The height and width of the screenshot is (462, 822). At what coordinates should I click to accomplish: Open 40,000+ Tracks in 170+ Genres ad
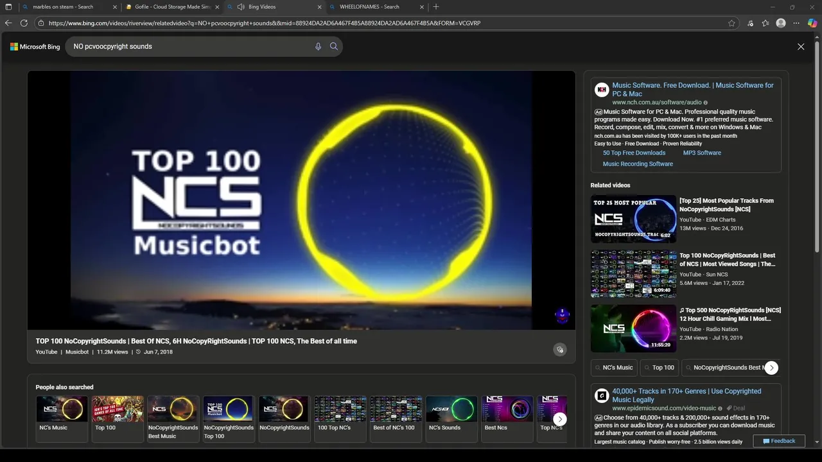[x=686, y=395]
